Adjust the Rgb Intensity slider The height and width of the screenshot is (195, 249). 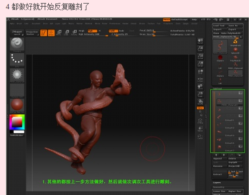(x=94, y=35)
